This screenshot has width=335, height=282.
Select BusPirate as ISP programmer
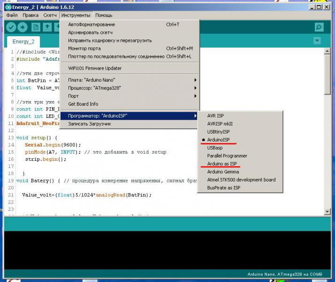[240, 188]
